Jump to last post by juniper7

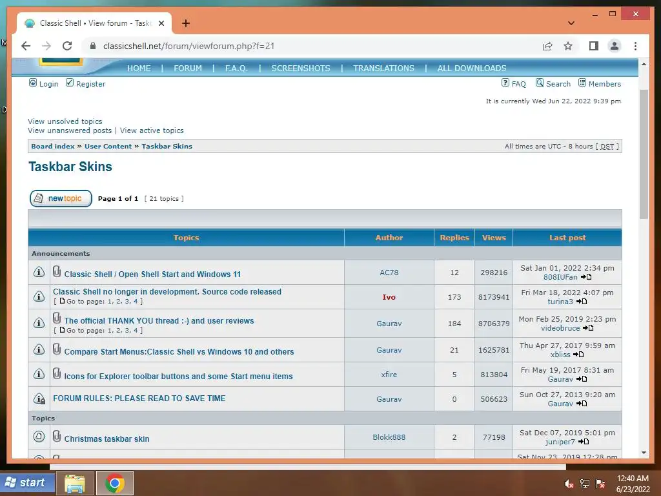click(x=584, y=442)
